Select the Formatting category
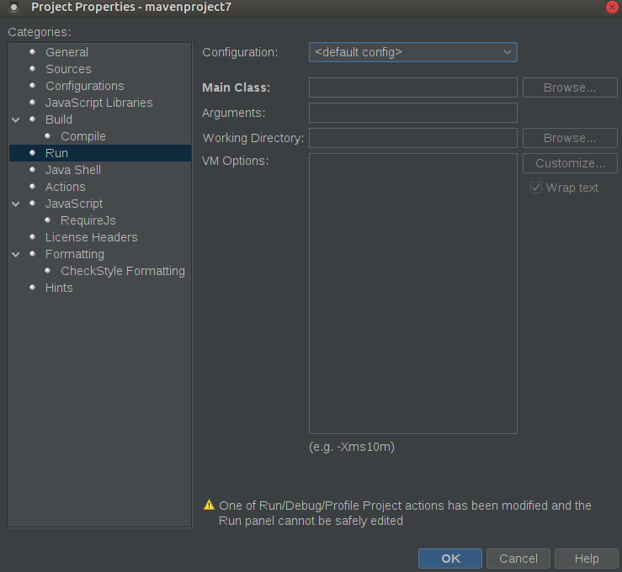Screen dimensions: 622x572 [75, 254]
